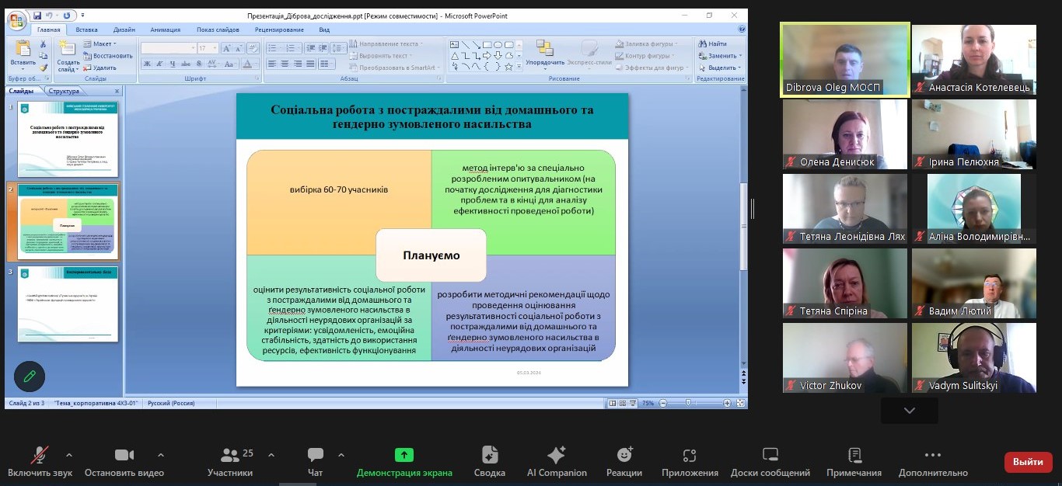Open the Reactions picker

(624, 456)
